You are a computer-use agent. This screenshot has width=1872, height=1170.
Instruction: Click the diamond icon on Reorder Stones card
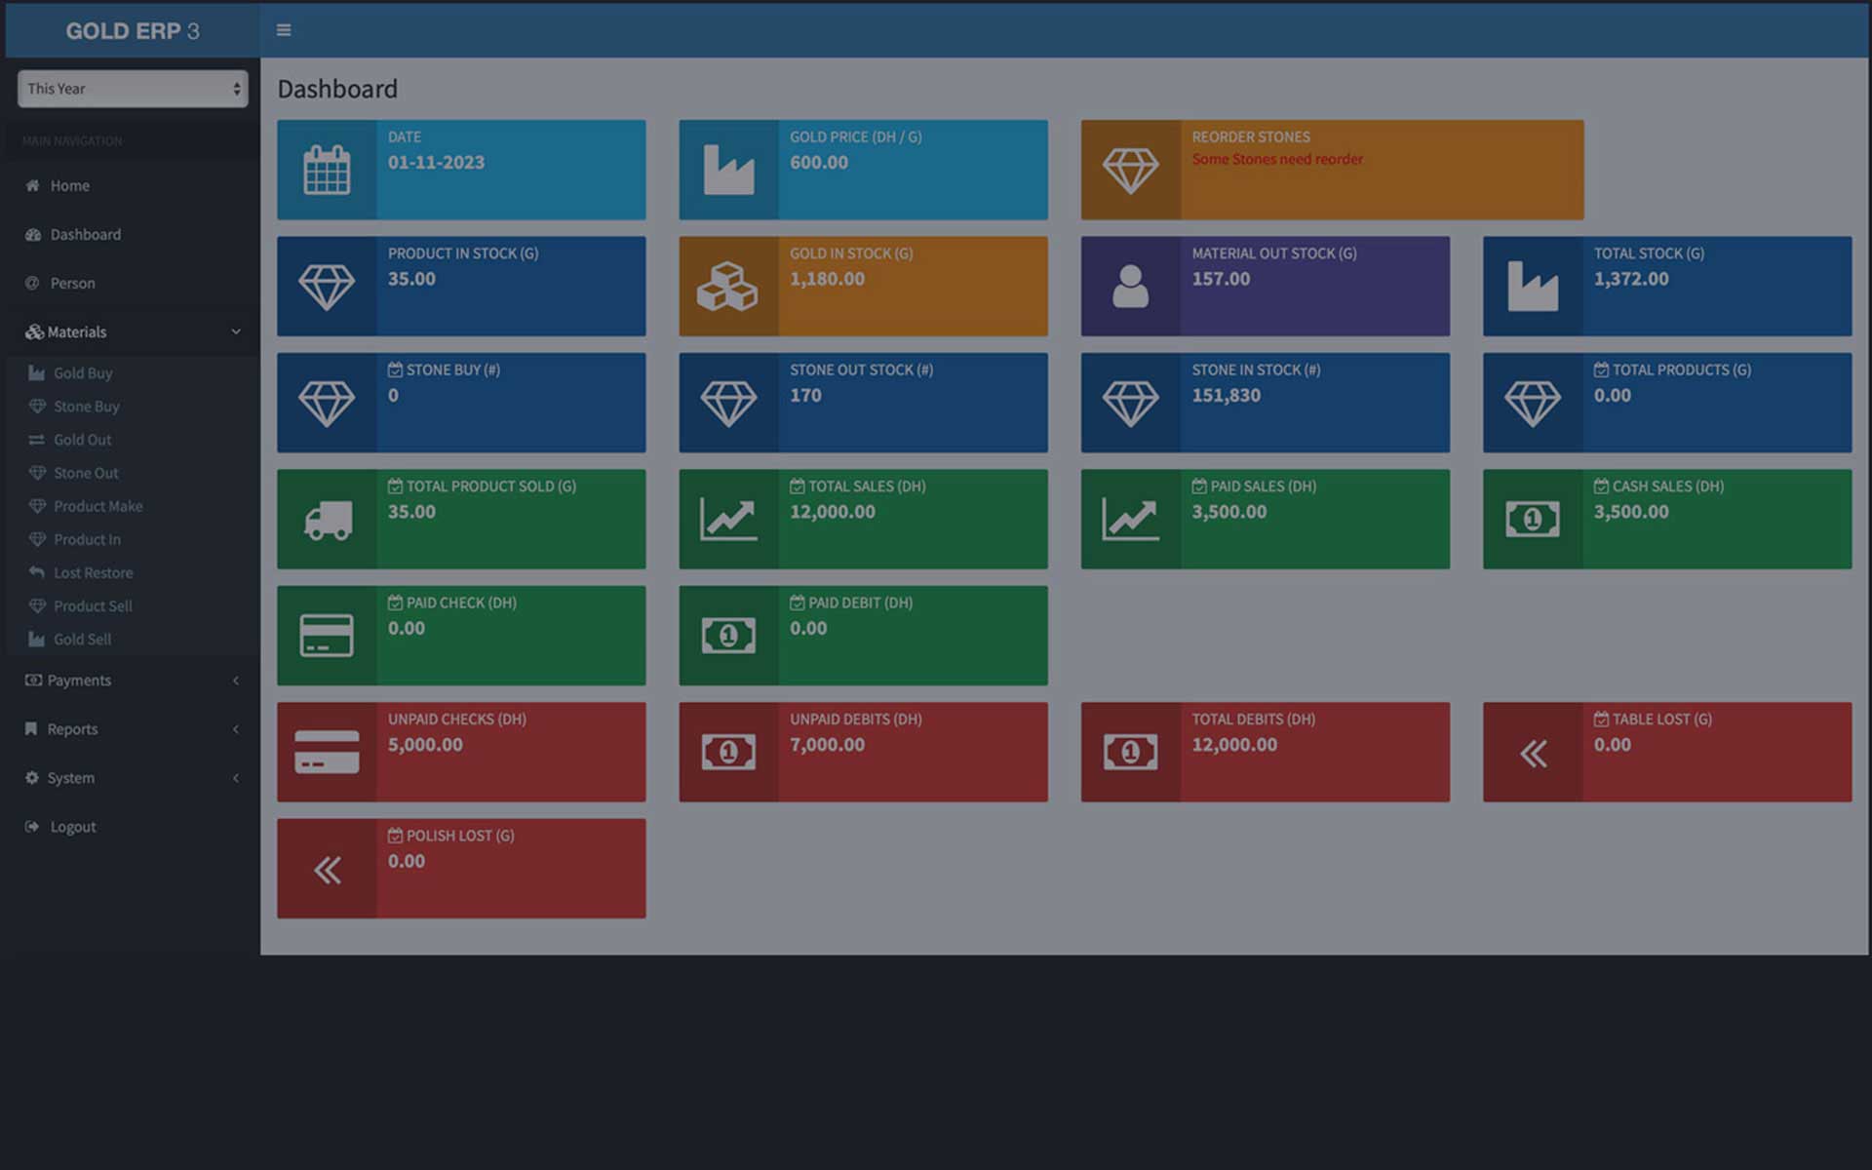[1130, 170]
